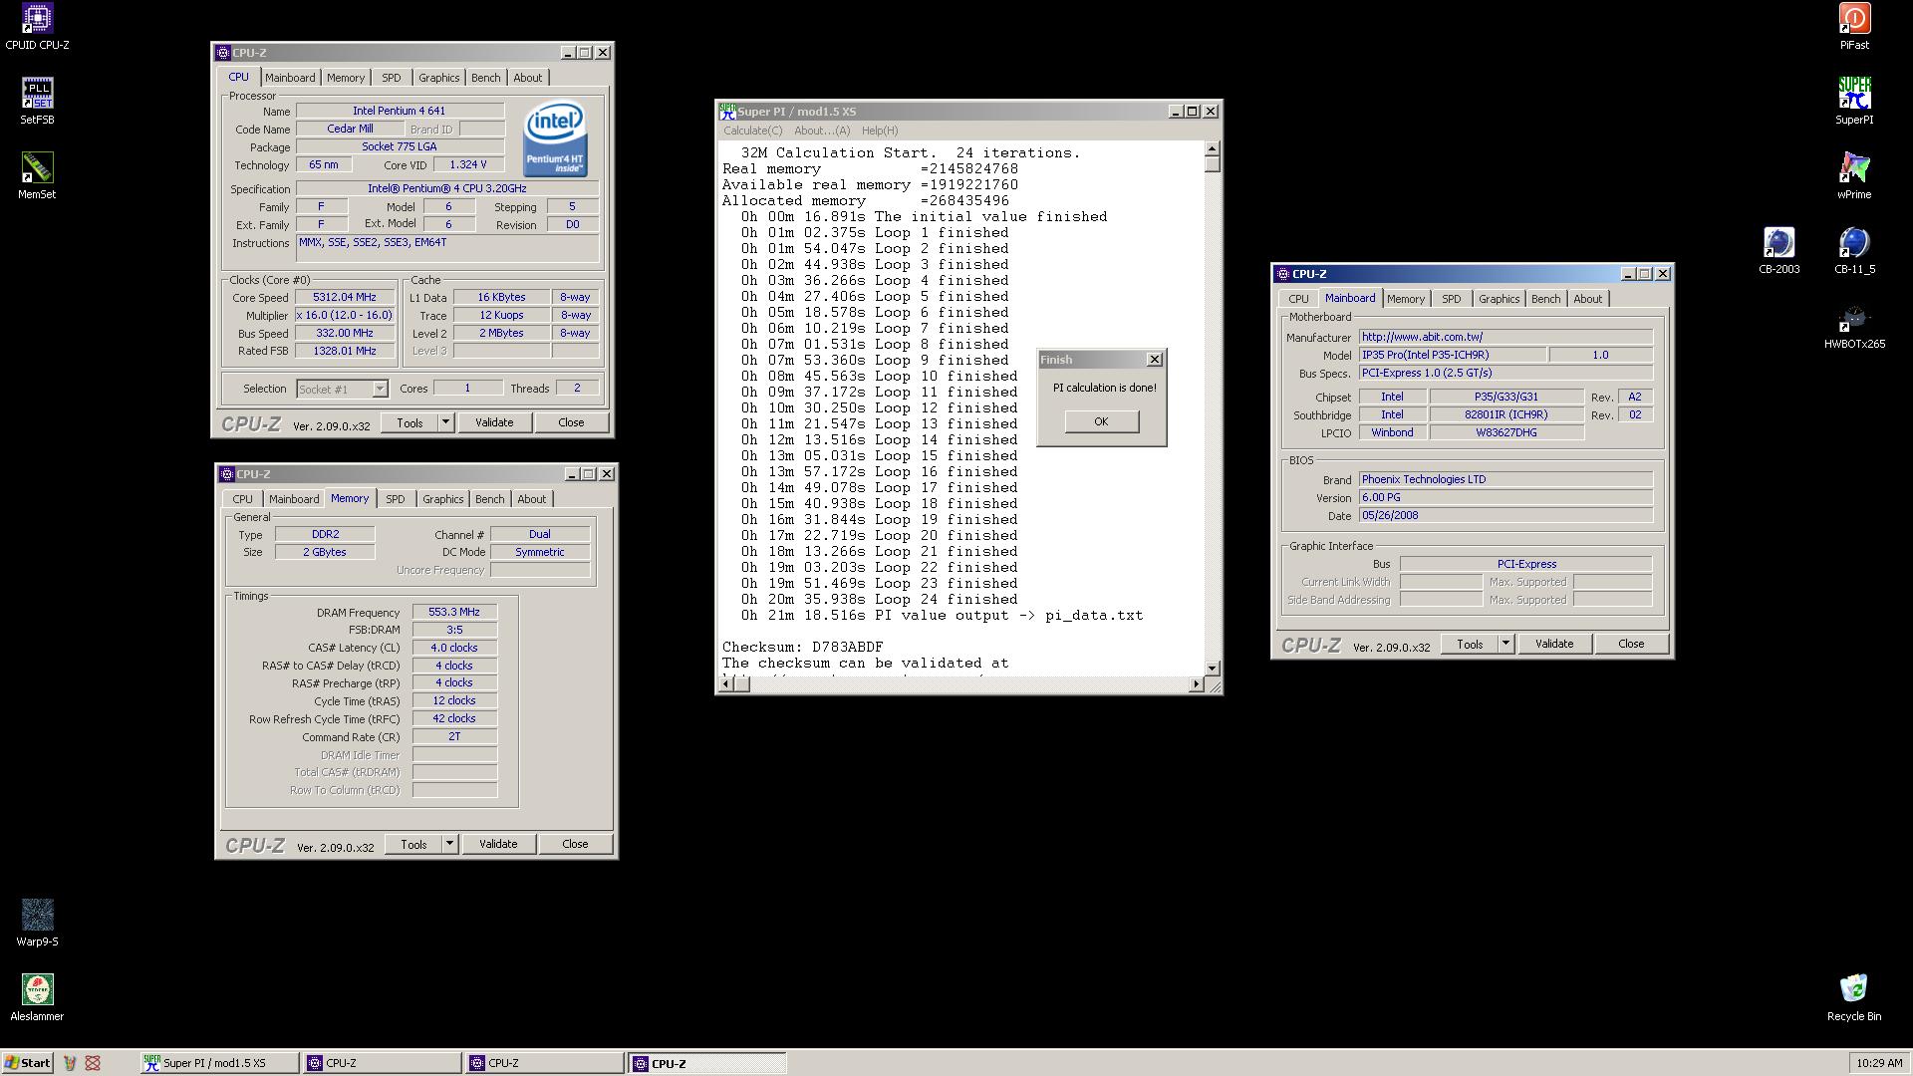Switch to SPD tab in top-left CPU-Z
This screenshot has width=1913, height=1076.
392,78
